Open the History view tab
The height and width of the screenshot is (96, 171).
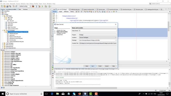coord(72,12)
